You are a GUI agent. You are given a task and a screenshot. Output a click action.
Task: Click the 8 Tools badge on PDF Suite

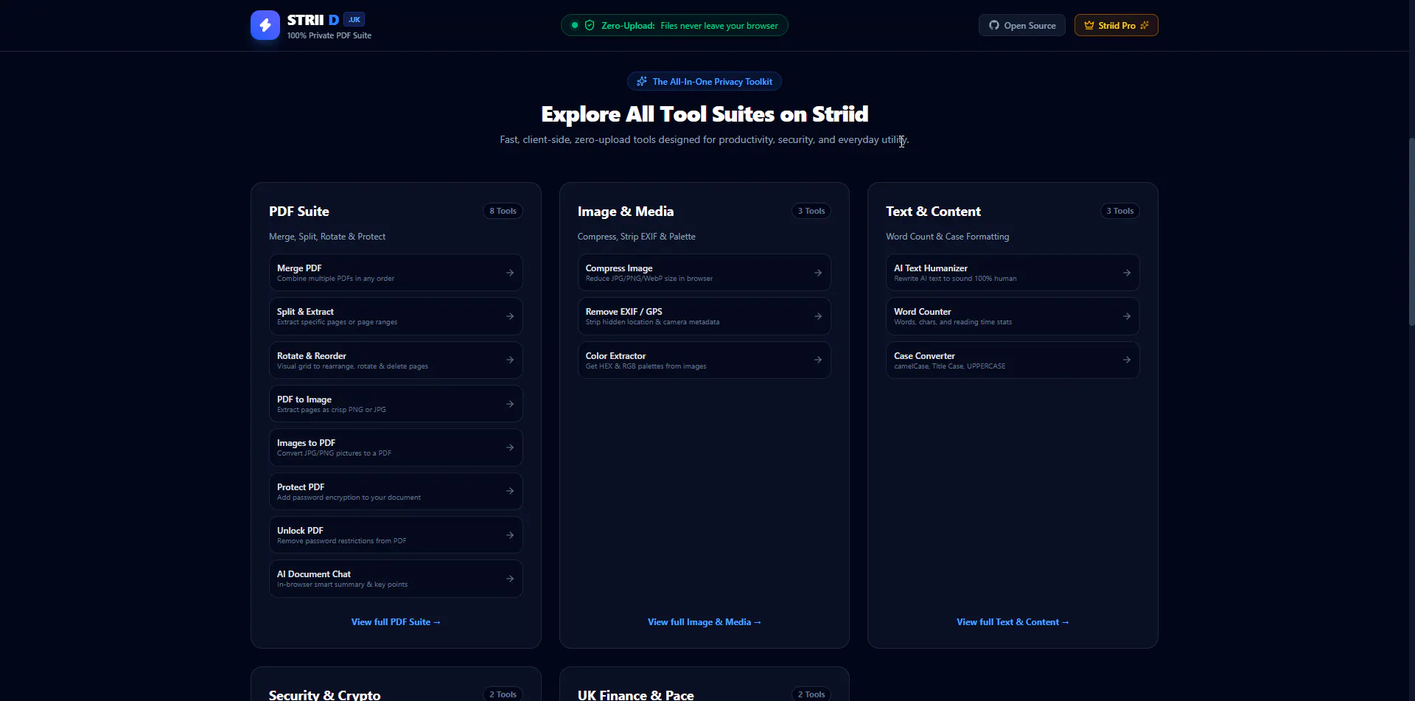[503, 211]
